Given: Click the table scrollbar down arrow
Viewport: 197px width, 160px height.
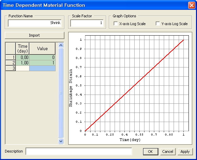Looking at the screenshot, I should click(61, 141).
